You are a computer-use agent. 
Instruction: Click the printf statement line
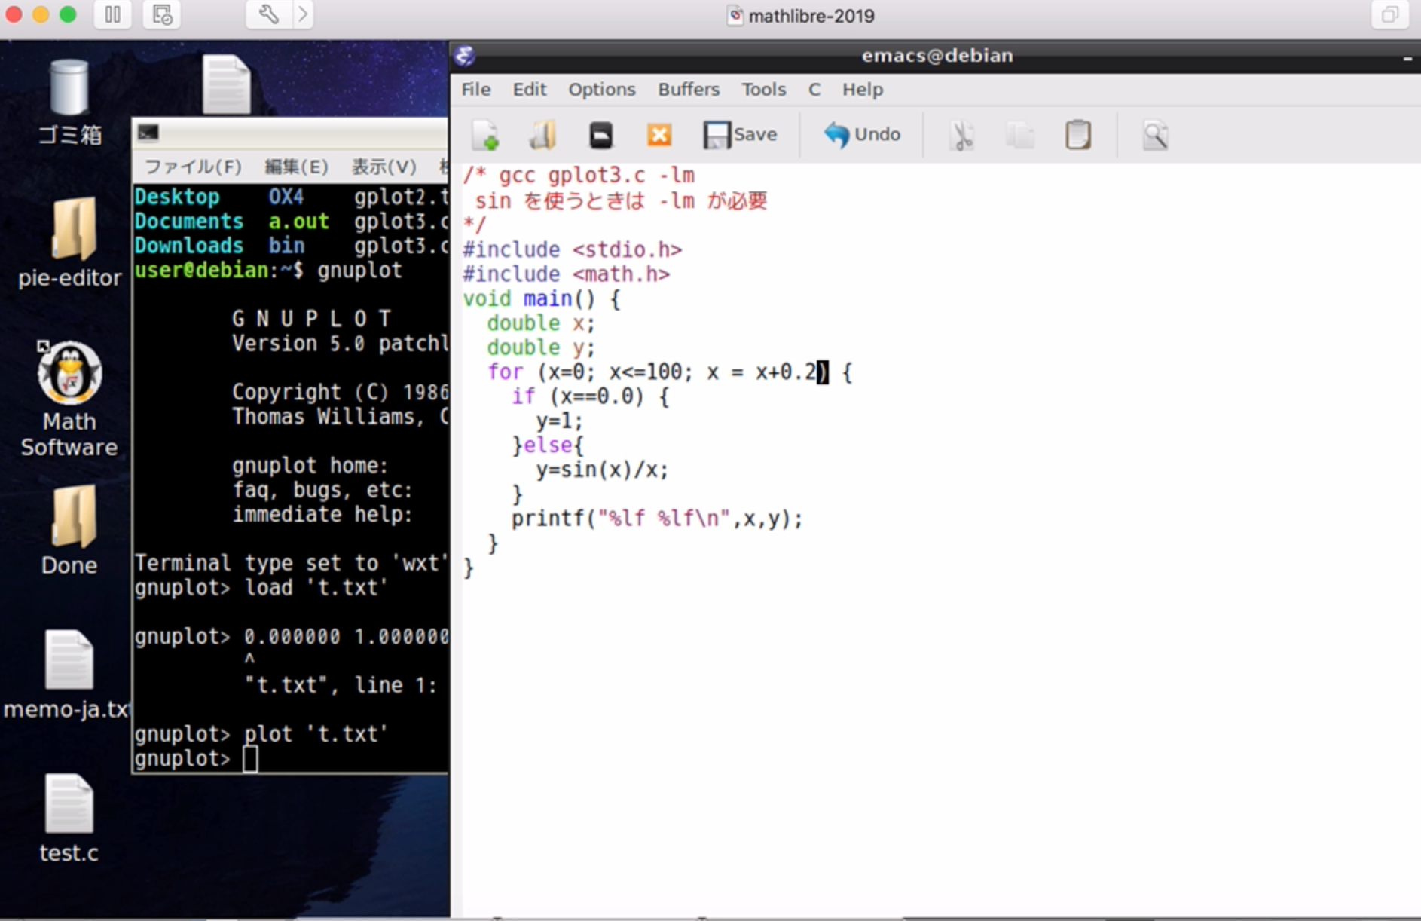coord(657,519)
